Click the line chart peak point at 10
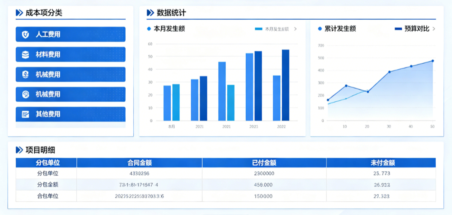Image resolution: width=452 pixels, height=215 pixels. [x=346, y=85]
